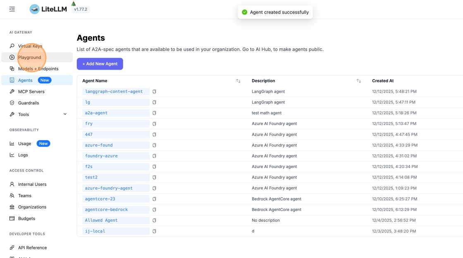Image resolution: width=463 pixels, height=258 pixels.
Task: Open the agentcore-23 agent link
Action: pyautogui.click(x=100, y=199)
